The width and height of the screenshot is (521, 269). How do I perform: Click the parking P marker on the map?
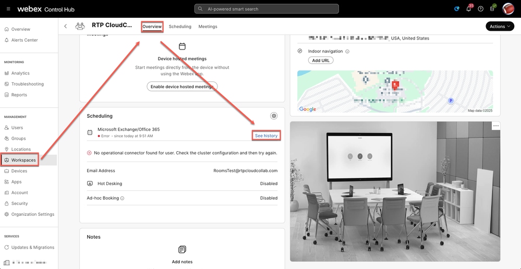[451, 100]
